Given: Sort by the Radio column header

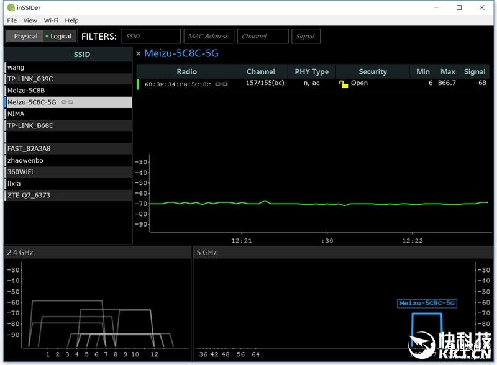Looking at the screenshot, I should point(187,71).
